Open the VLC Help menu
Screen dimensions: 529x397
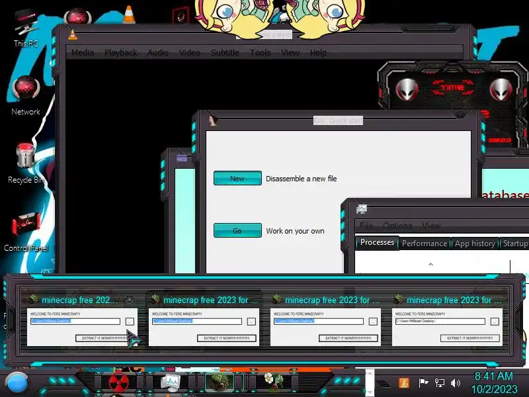click(318, 53)
